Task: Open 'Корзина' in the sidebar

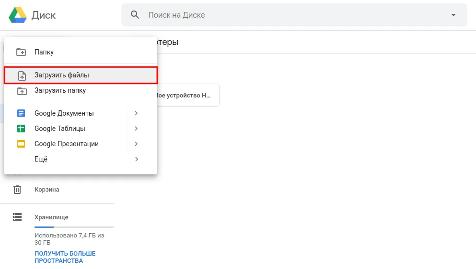Action: (47, 190)
